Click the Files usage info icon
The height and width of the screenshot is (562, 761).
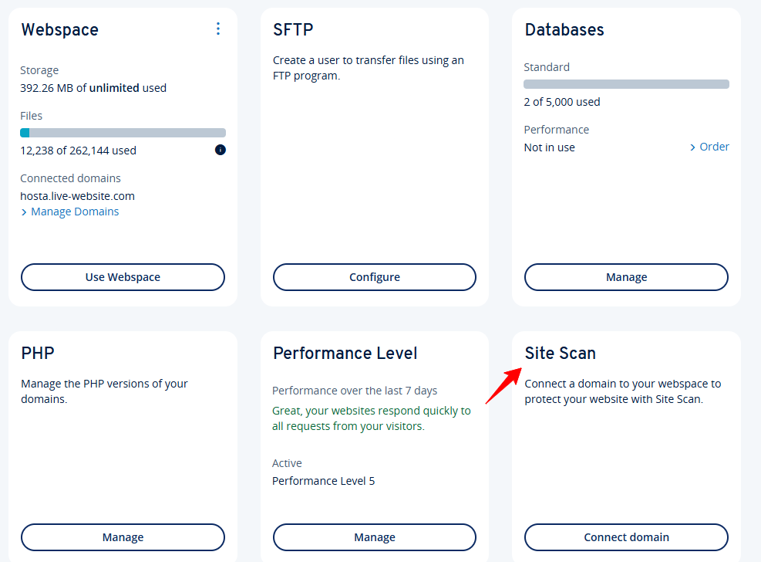tap(221, 150)
